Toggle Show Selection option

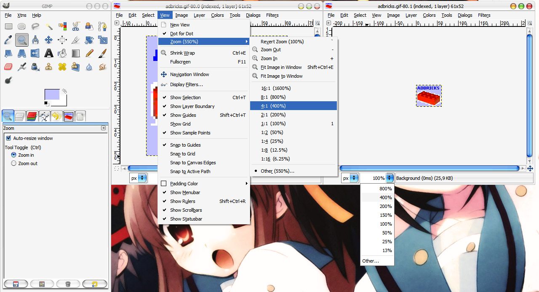204,97
